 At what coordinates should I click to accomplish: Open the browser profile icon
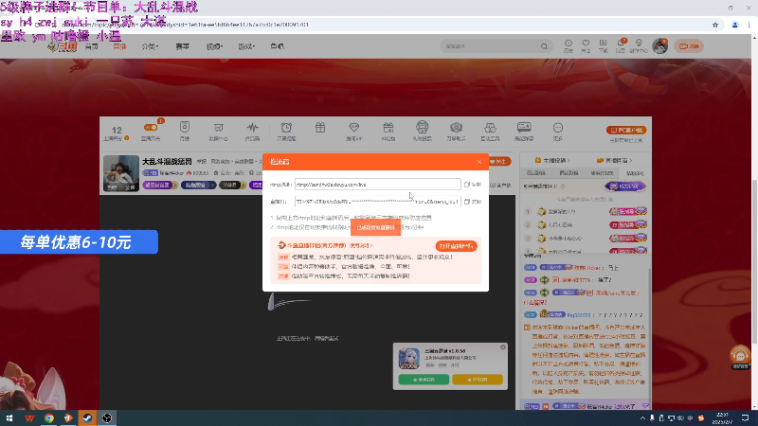point(735,26)
